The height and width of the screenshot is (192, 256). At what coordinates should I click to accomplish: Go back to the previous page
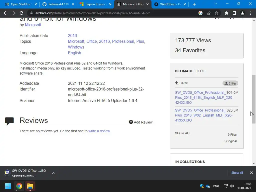tap(5, 13)
